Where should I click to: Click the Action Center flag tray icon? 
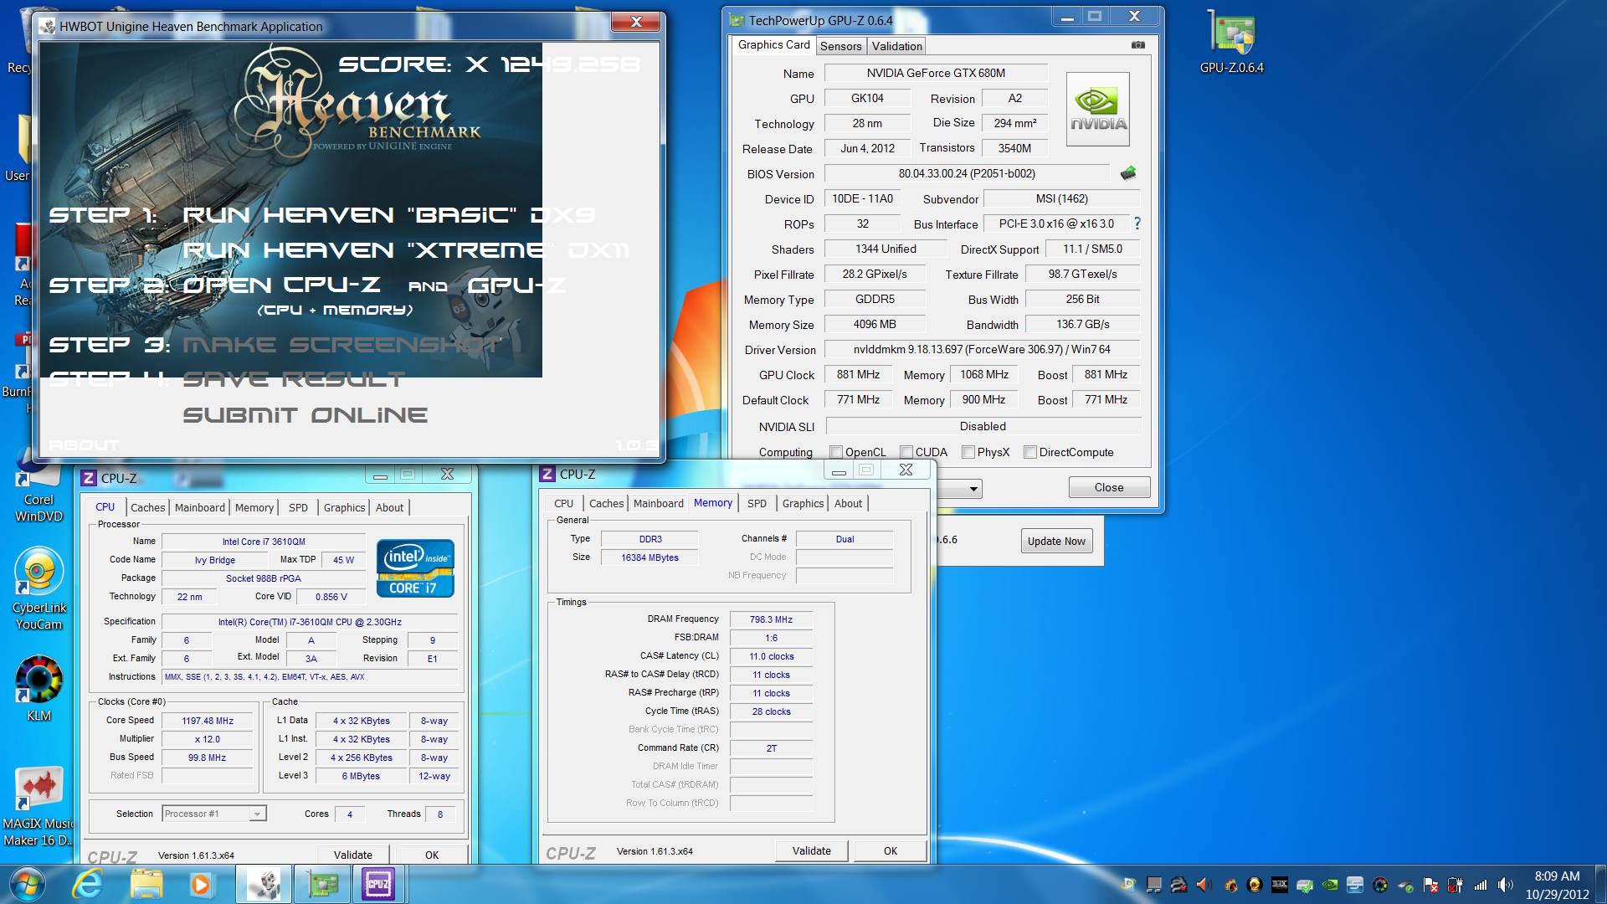tap(1430, 885)
